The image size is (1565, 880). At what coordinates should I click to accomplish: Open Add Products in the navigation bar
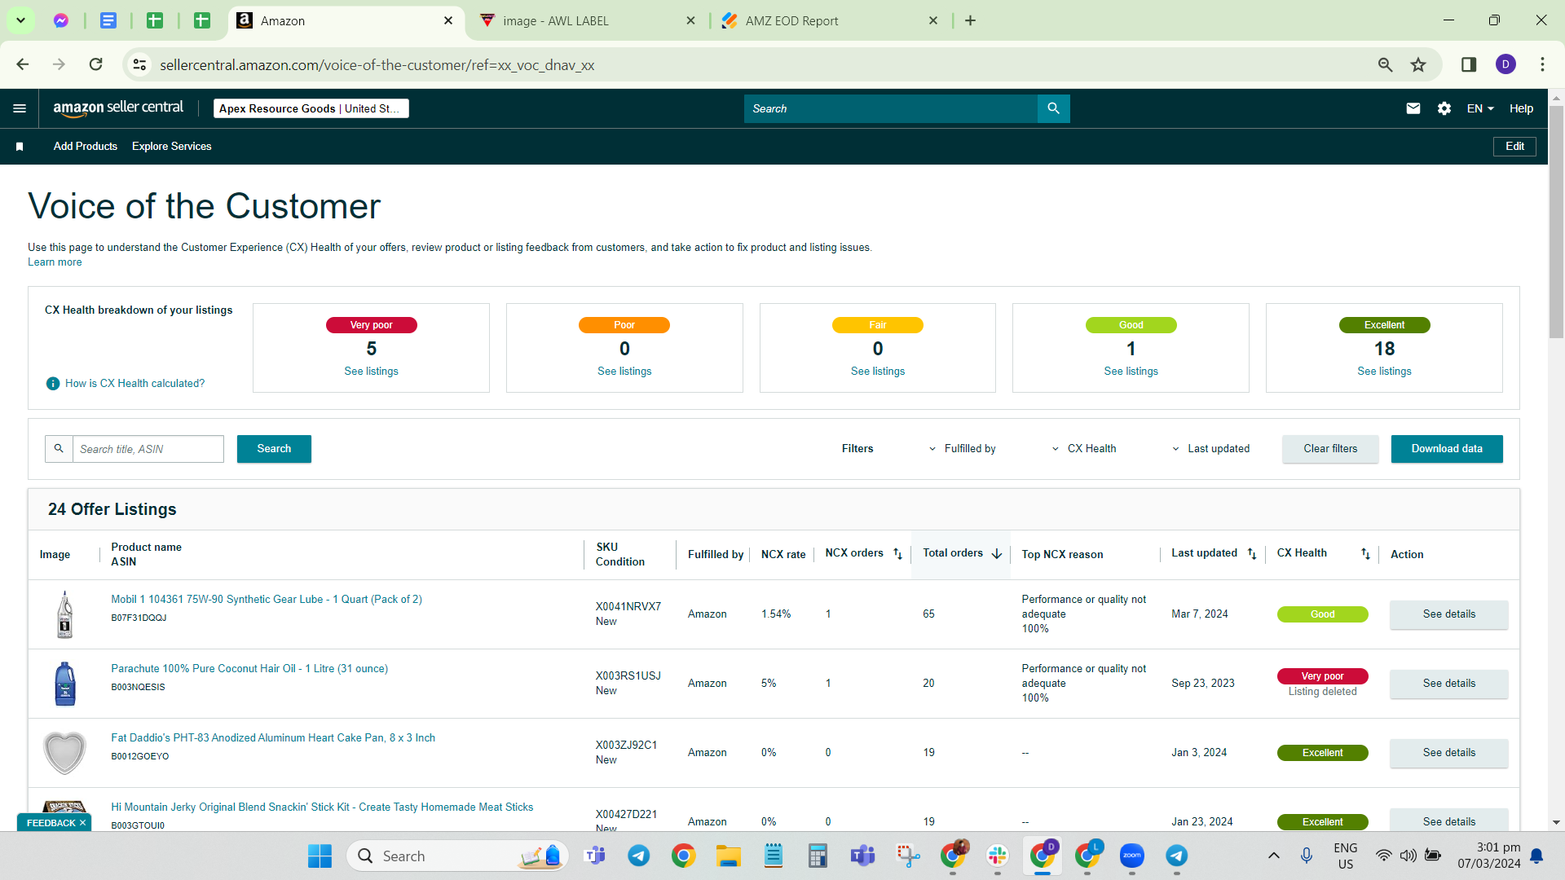[x=86, y=147]
